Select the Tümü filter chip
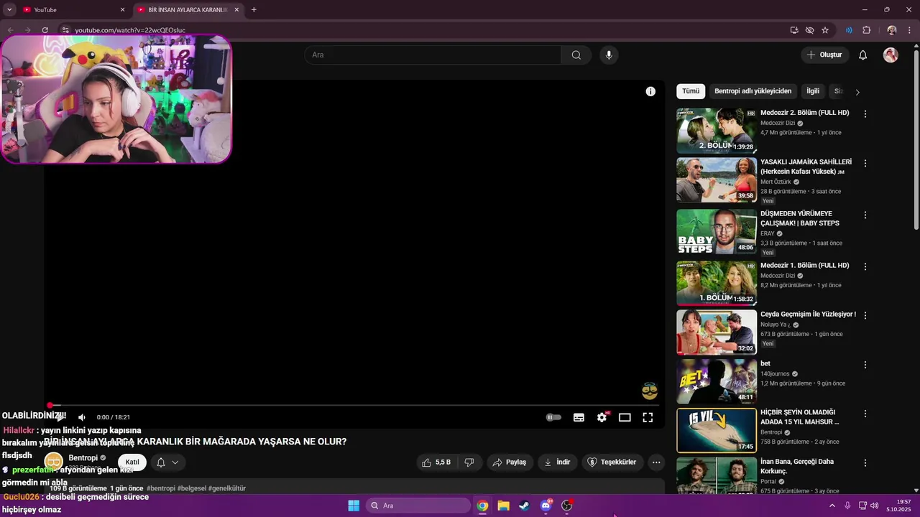The width and height of the screenshot is (920, 517). point(691,91)
